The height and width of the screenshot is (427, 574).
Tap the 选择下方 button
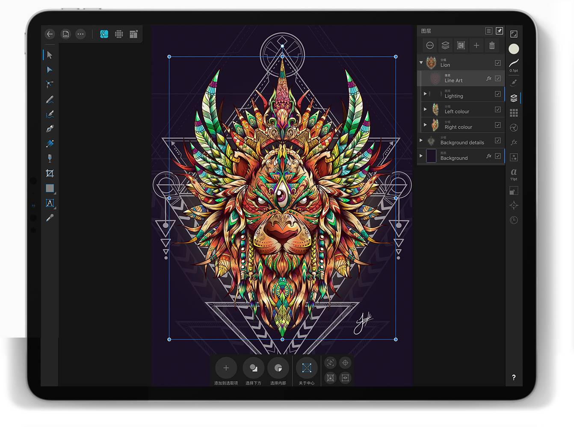coord(253,368)
